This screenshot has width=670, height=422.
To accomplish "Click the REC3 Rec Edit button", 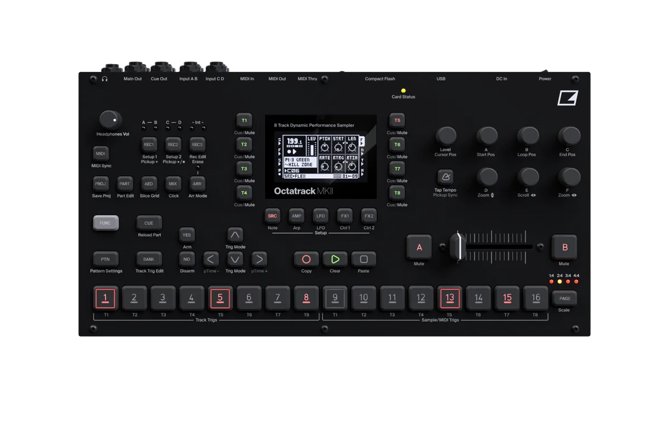I will (x=197, y=145).
